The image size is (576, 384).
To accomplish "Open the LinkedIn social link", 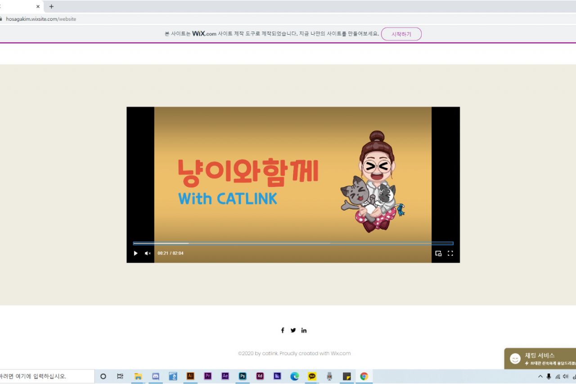I will [304, 330].
